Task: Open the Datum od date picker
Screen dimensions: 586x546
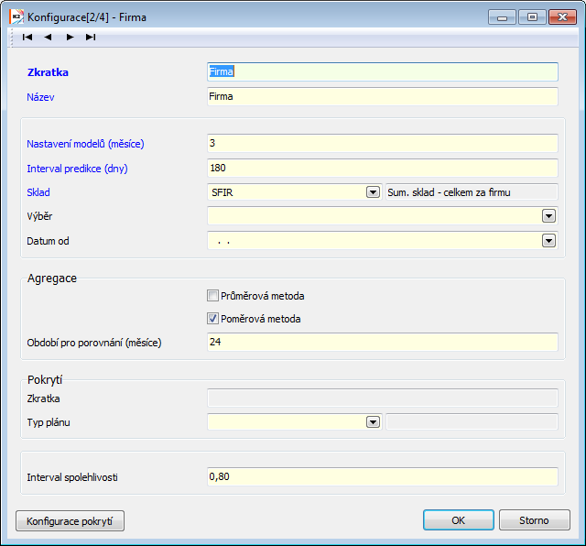Action: (548, 241)
